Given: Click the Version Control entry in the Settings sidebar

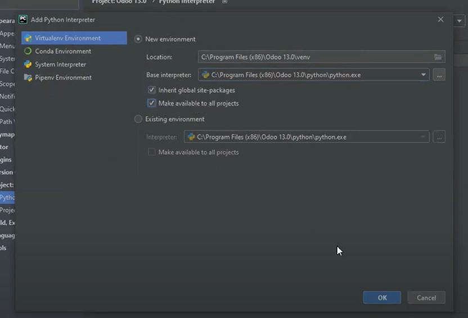Looking at the screenshot, I should pyautogui.click(x=7, y=172).
